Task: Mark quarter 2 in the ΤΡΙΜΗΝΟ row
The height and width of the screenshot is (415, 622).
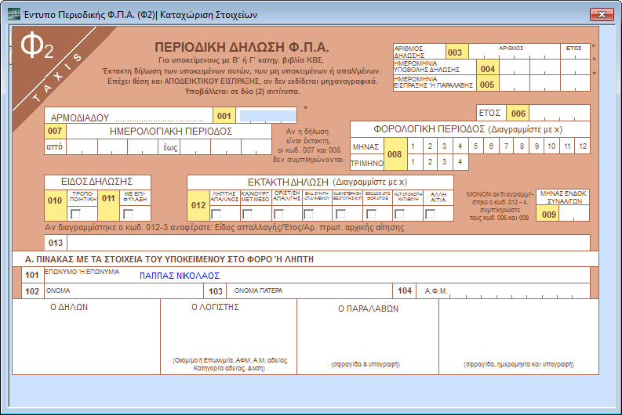Action: pyautogui.click(x=430, y=162)
